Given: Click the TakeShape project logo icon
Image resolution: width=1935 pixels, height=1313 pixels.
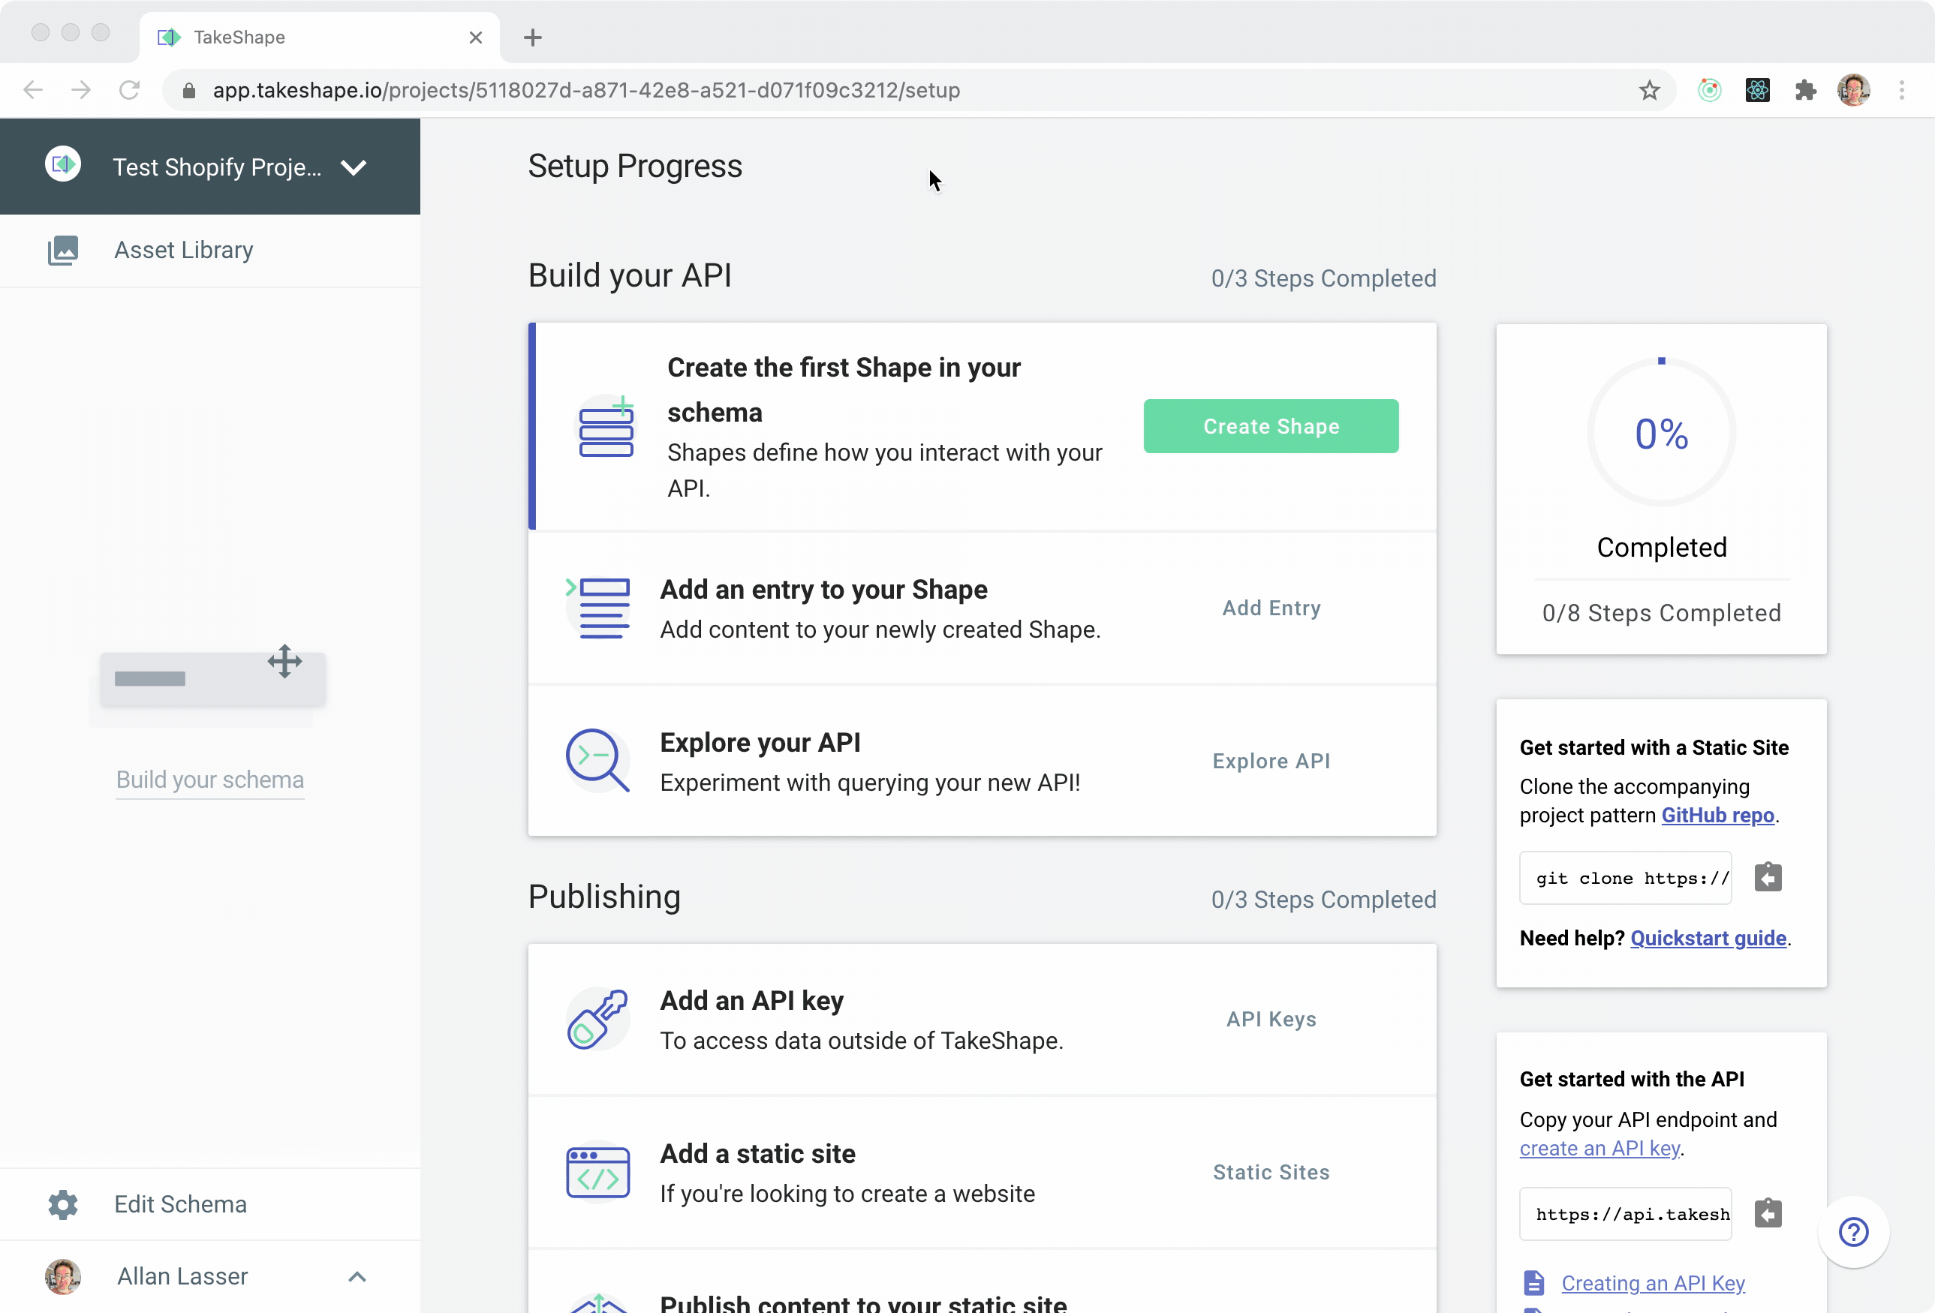Looking at the screenshot, I should 63,165.
